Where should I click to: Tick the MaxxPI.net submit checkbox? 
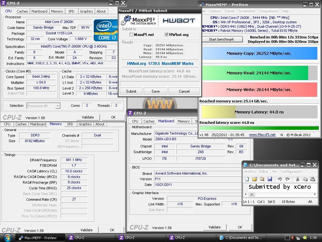pyautogui.click(x=131, y=35)
